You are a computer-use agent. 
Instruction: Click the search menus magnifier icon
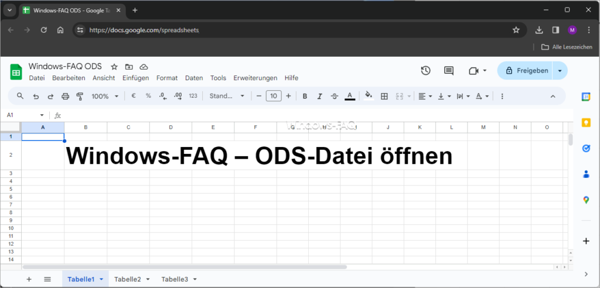(21, 96)
